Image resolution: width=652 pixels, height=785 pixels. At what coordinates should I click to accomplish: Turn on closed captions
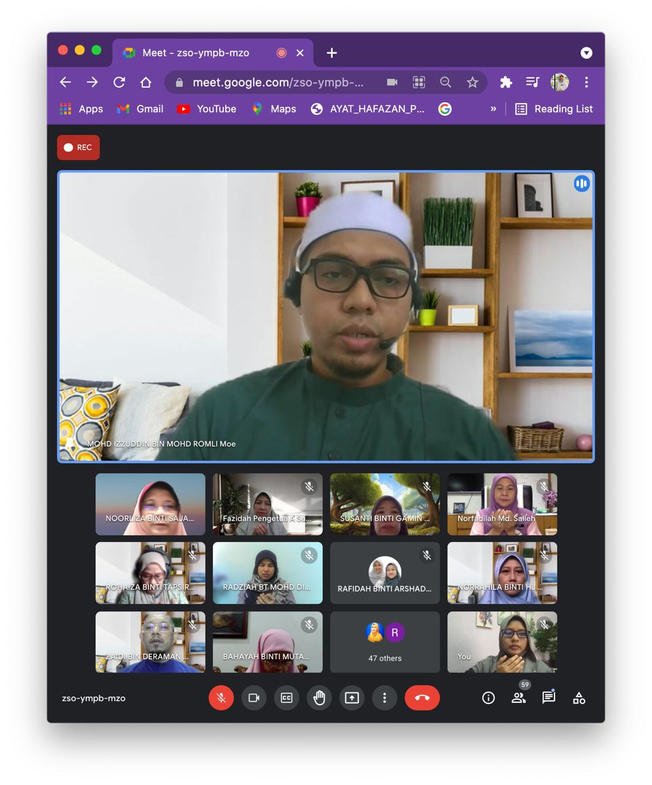[286, 698]
